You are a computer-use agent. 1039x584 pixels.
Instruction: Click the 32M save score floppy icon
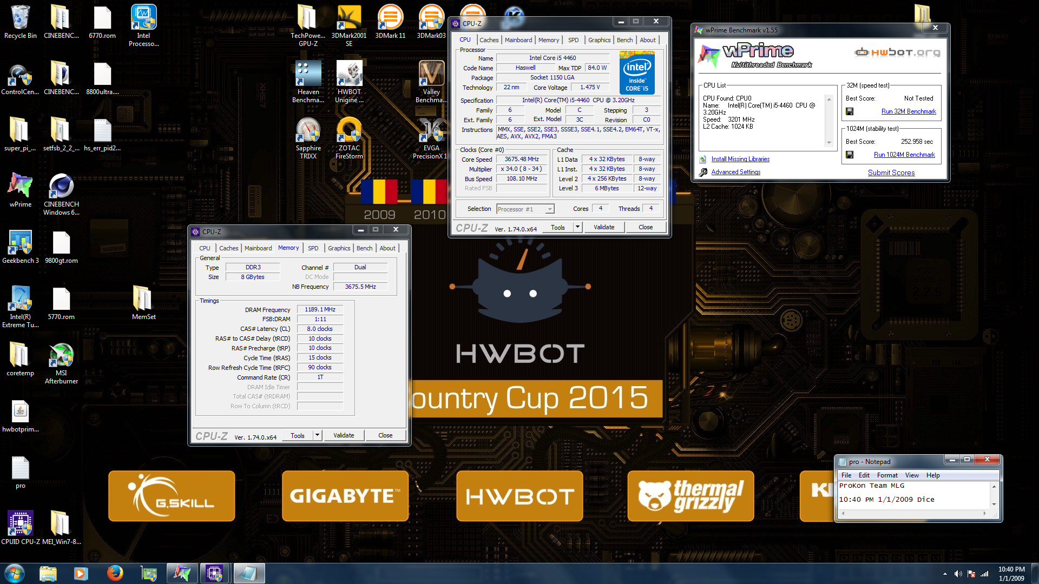point(850,111)
